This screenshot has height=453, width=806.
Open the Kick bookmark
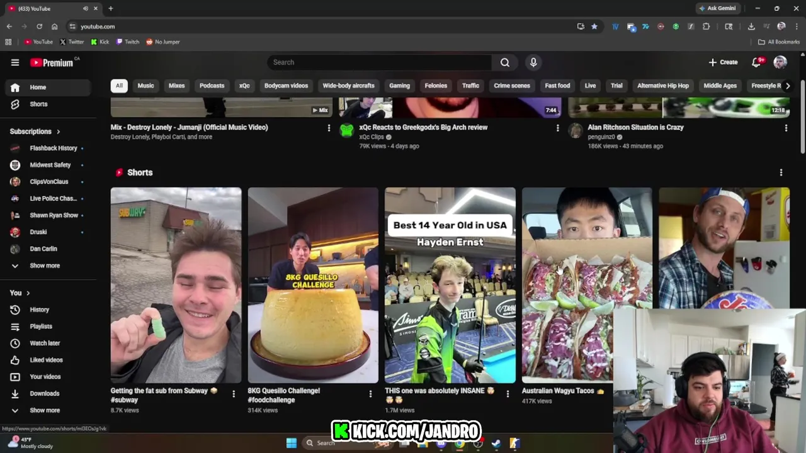pos(99,42)
